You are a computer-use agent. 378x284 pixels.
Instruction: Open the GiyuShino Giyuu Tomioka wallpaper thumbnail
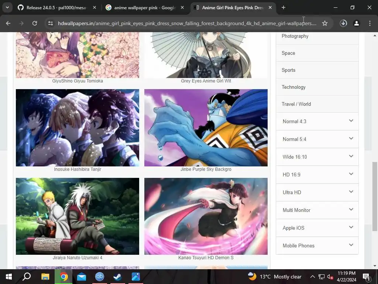pyautogui.click(x=78, y=55)
